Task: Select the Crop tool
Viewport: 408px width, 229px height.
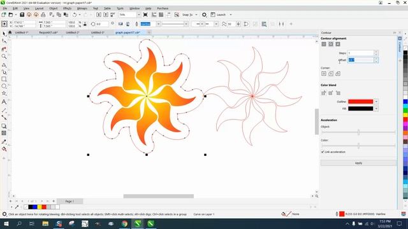Action: pos(4,49)
